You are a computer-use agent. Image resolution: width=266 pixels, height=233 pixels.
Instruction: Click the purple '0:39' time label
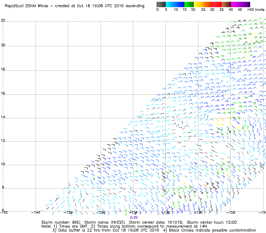(134, 218)
